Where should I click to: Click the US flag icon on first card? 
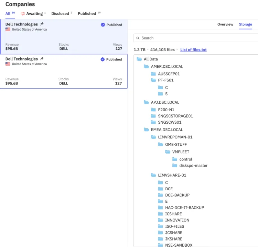(x=8, y=29)
